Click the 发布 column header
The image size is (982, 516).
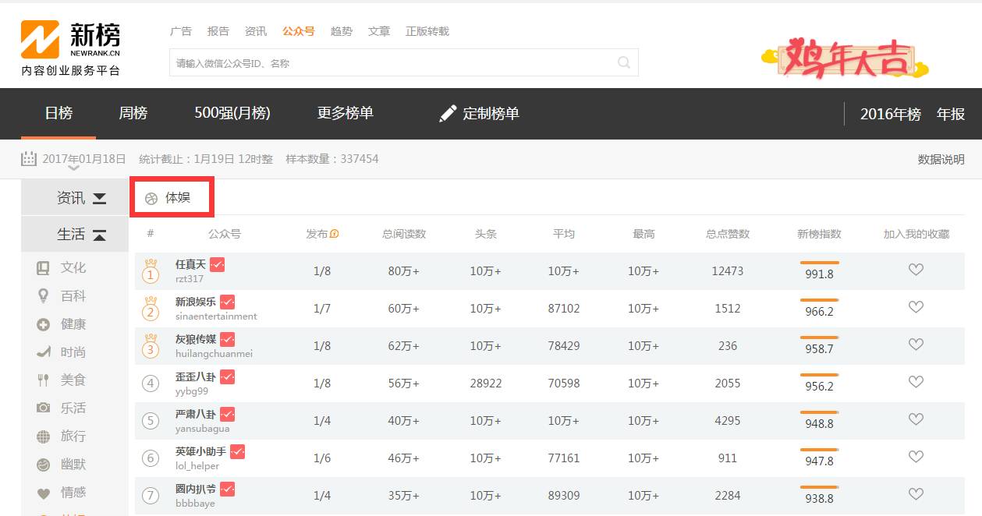coord(317,234)
